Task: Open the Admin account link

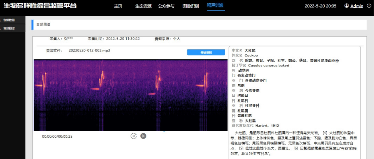Action: (357, 6)
